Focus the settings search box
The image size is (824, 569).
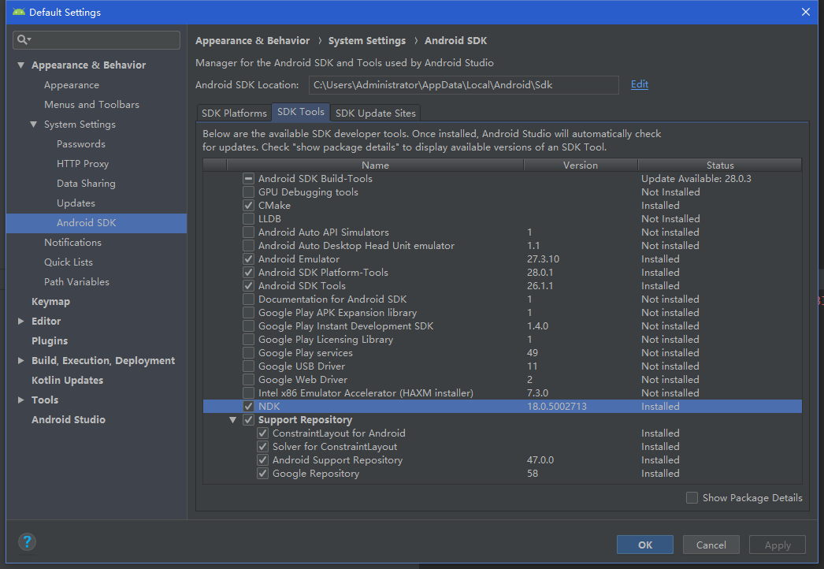[x=97, y=40]
